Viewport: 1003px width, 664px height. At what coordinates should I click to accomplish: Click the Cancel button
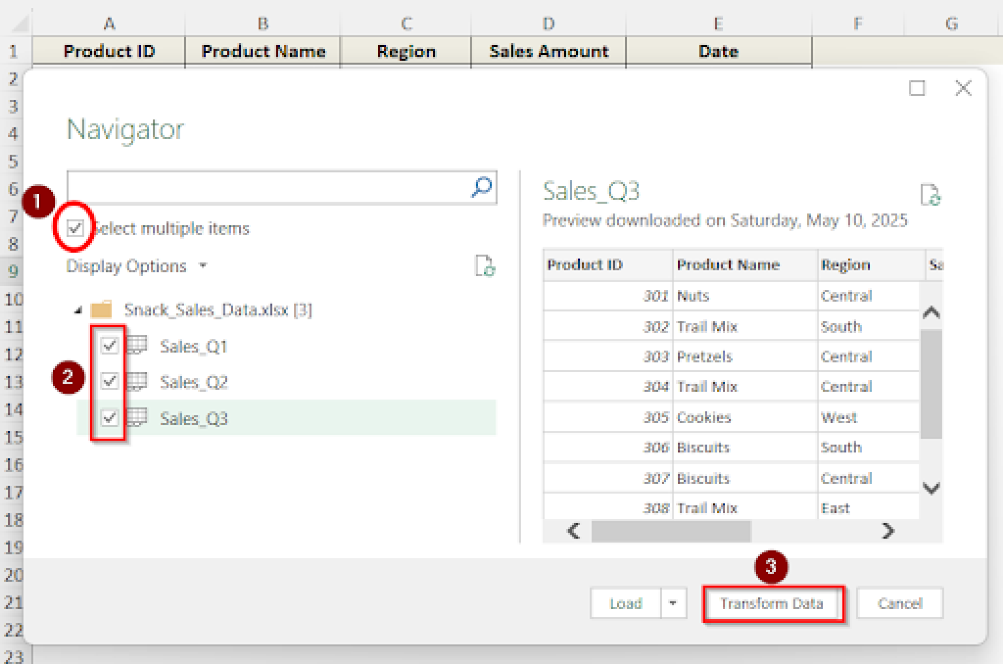(900, 603)
